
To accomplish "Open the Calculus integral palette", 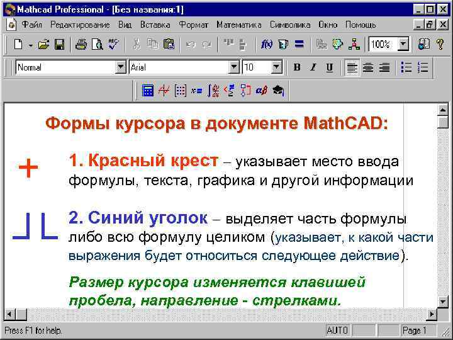I will click(213, 91).
